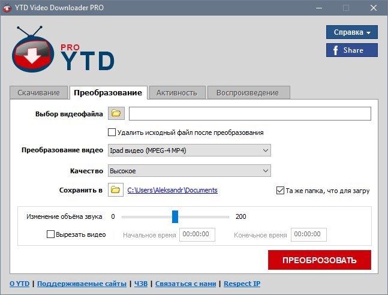
Task: Switch to the Скачивание tab
Action: (38, 93)
